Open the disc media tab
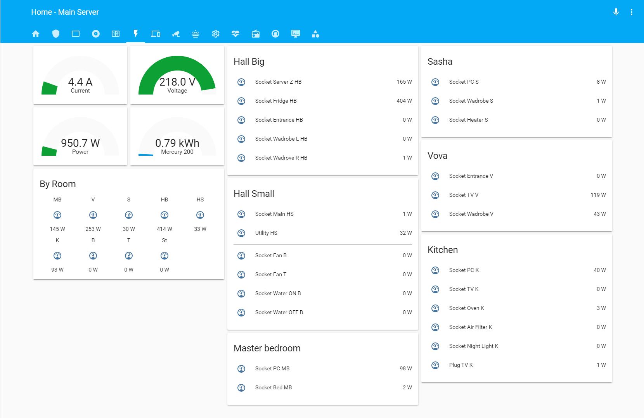This screenshot has height=418, width=644. [x=96, y=34]
